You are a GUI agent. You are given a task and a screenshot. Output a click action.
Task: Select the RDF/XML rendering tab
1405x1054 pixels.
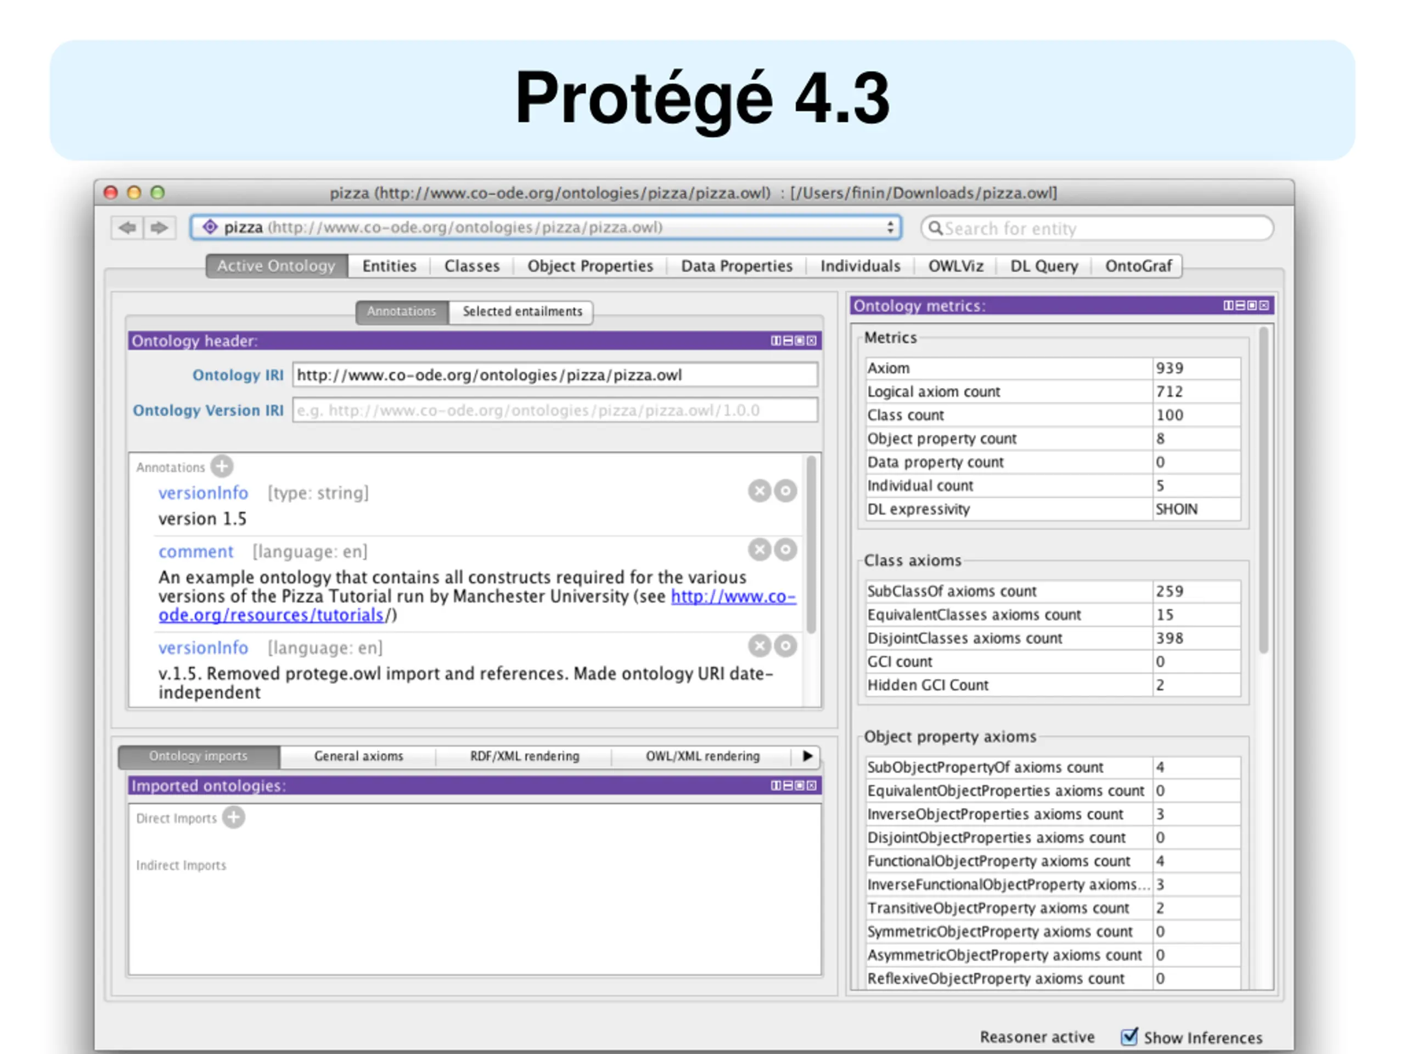pos(525,756)
